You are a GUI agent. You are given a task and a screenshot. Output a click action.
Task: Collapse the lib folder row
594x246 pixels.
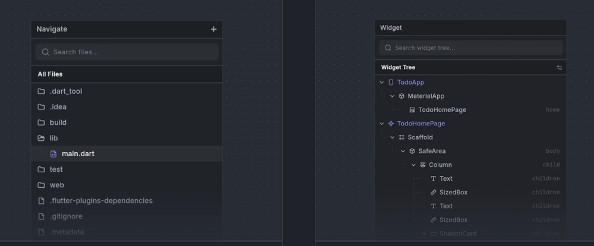[x=127, y=138]
